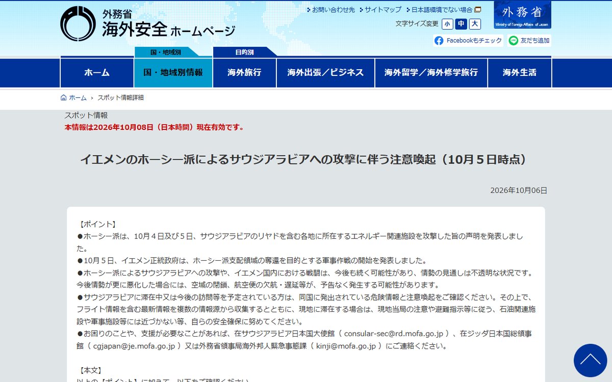The image size is (612, 382).
Task: Open 海外留学/海外修学旅行 navigation item
Action: point(431,72)
